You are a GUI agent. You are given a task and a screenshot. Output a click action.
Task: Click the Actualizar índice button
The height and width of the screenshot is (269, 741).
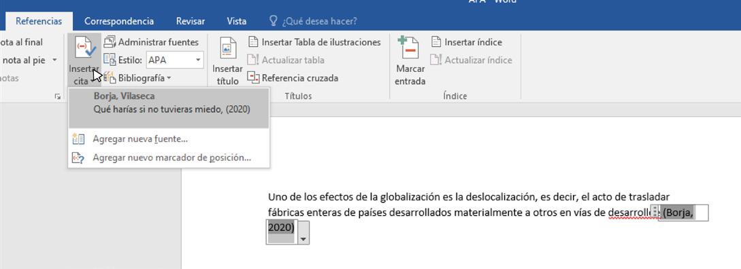coord(472,60)
